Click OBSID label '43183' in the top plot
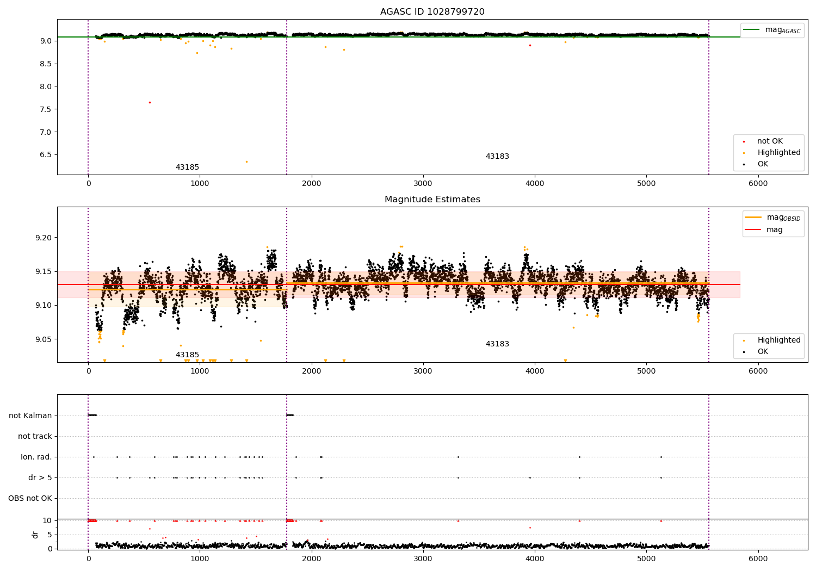This screenshot has height=571, width=816. coord(497,157)
